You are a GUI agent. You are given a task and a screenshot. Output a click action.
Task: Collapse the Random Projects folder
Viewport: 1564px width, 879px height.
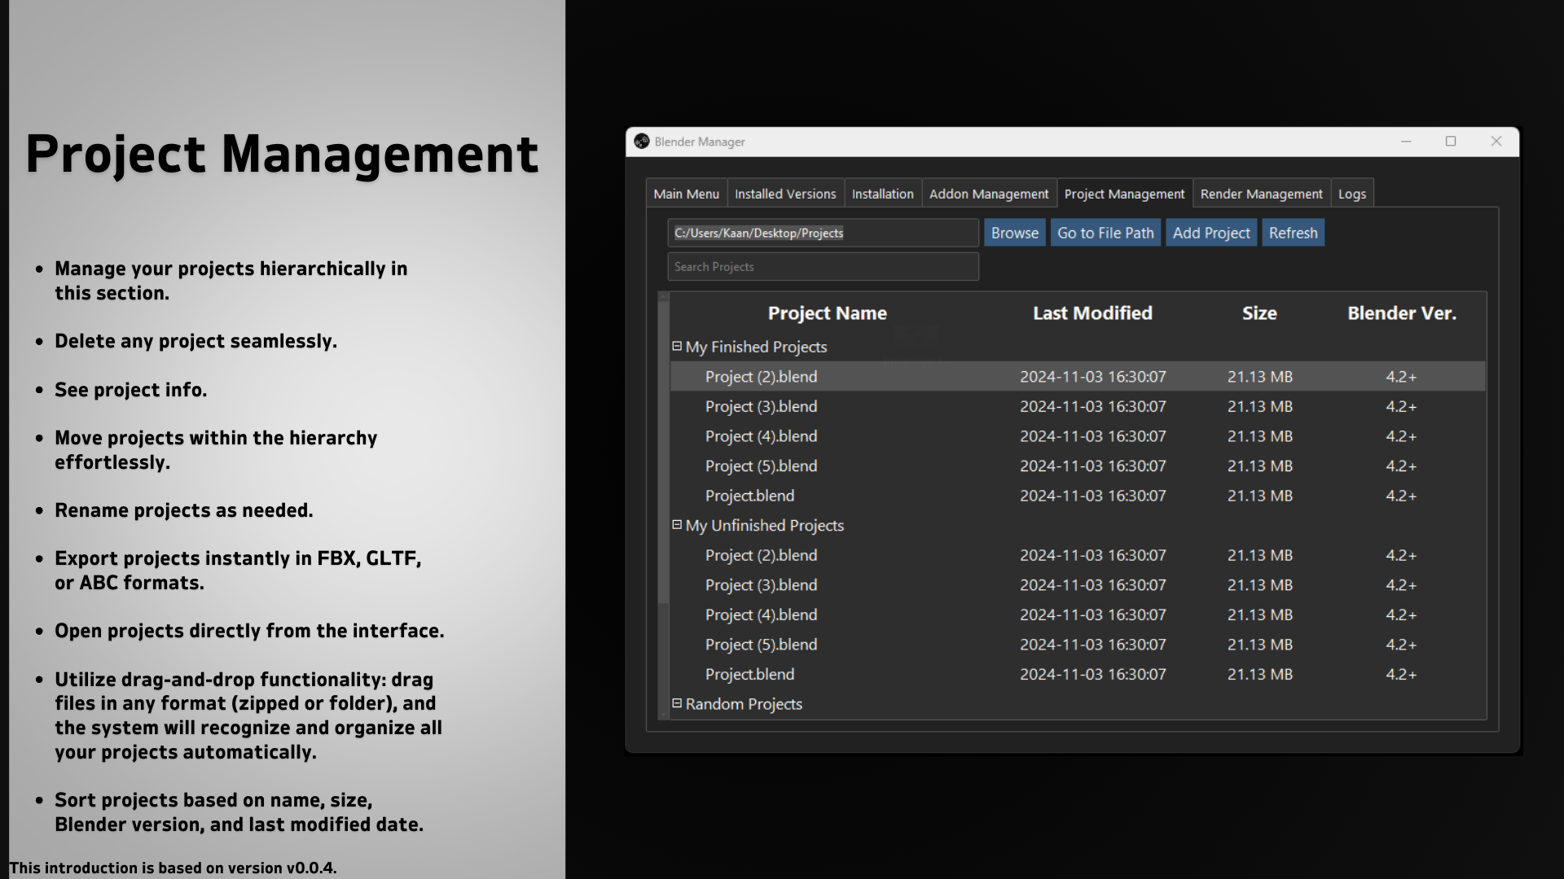tap(676, 703)
